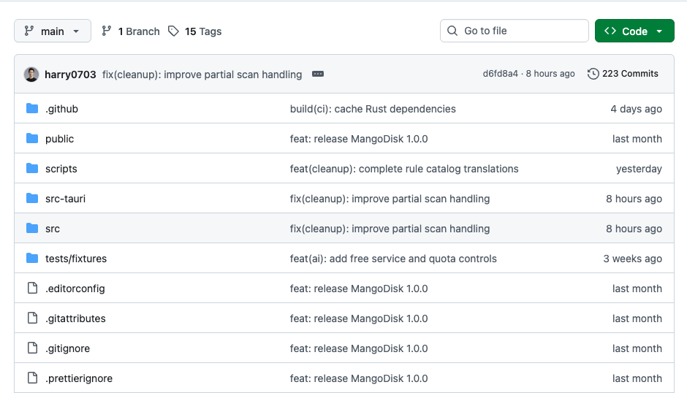Click '8 hours ago' beside commit hash
This screenshot has width=687, height=393.
tap(550, 74)
